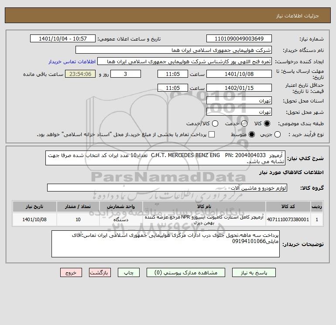Screen dimensions: 336x325
Task: Choose the کالا/خدمت radio option
Action: pos(215,123)
